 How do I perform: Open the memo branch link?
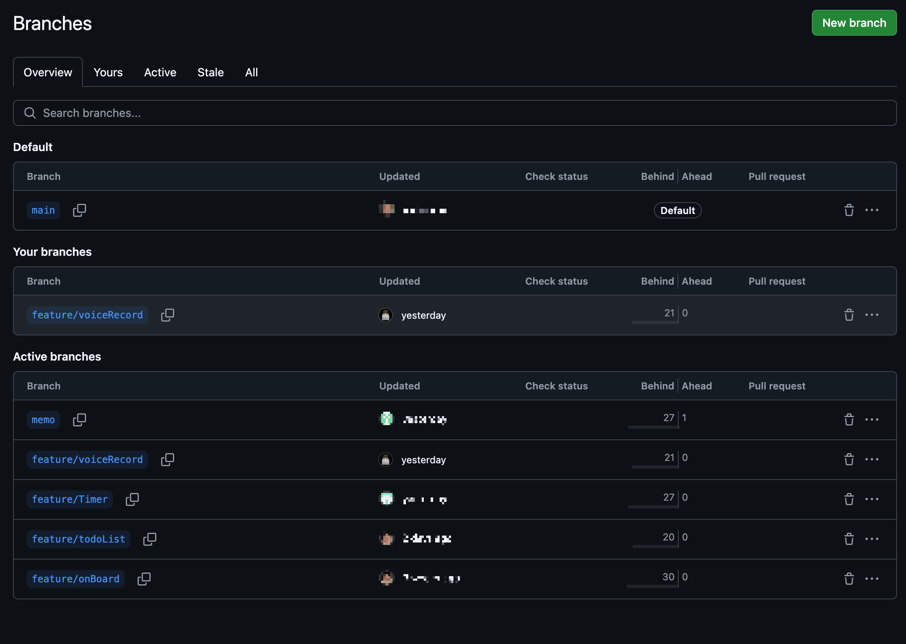(x=43, y=419)
